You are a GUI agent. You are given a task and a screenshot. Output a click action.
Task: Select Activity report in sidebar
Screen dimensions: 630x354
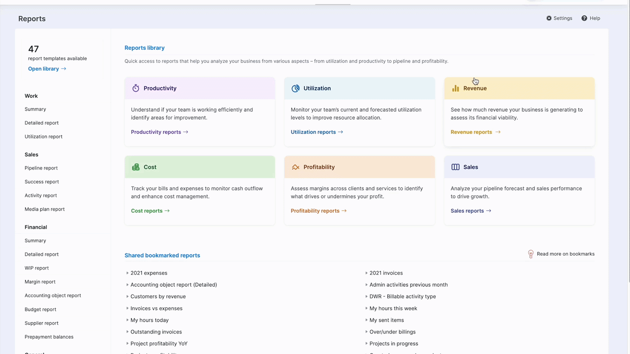coord(41,195)
